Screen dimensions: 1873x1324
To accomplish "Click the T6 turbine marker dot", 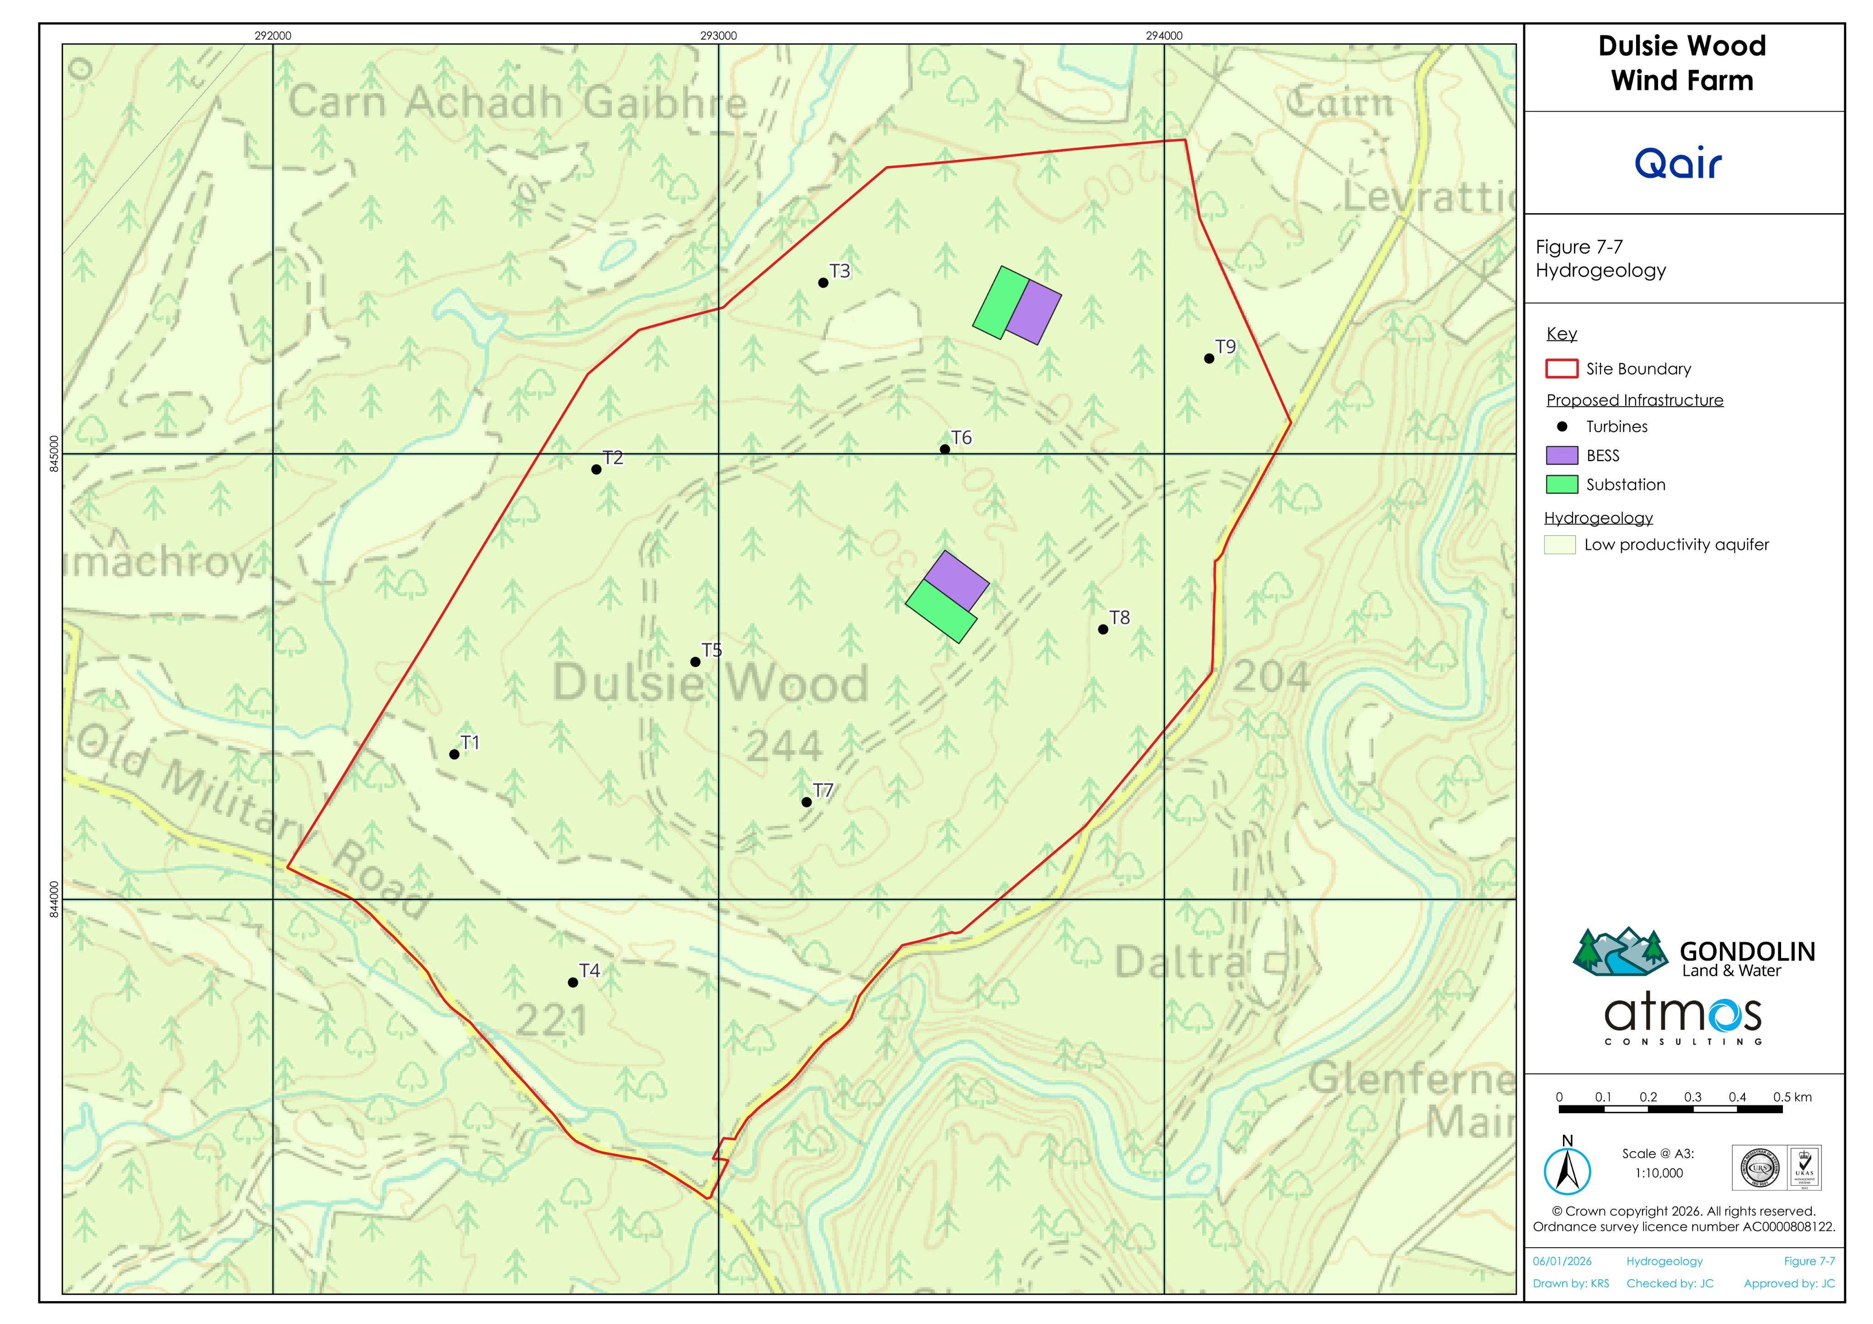I will point(945,449).
